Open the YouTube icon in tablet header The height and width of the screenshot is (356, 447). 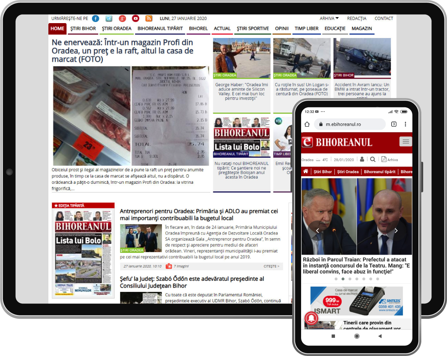click(135, 18)
